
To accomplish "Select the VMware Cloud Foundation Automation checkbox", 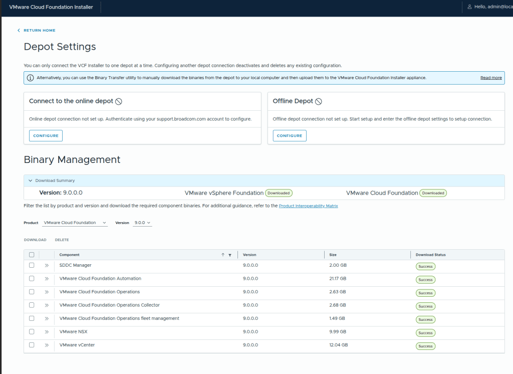I will 32,278.
